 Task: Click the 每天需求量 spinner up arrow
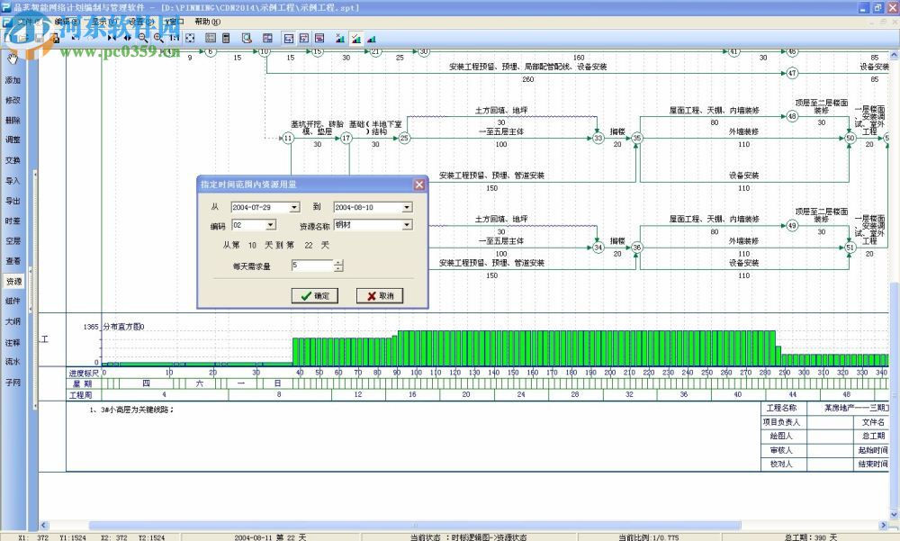click(x=338, y=263)
